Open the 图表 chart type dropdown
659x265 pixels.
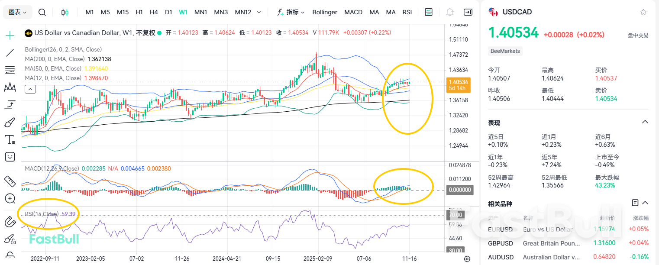click(x=17, y=12)
